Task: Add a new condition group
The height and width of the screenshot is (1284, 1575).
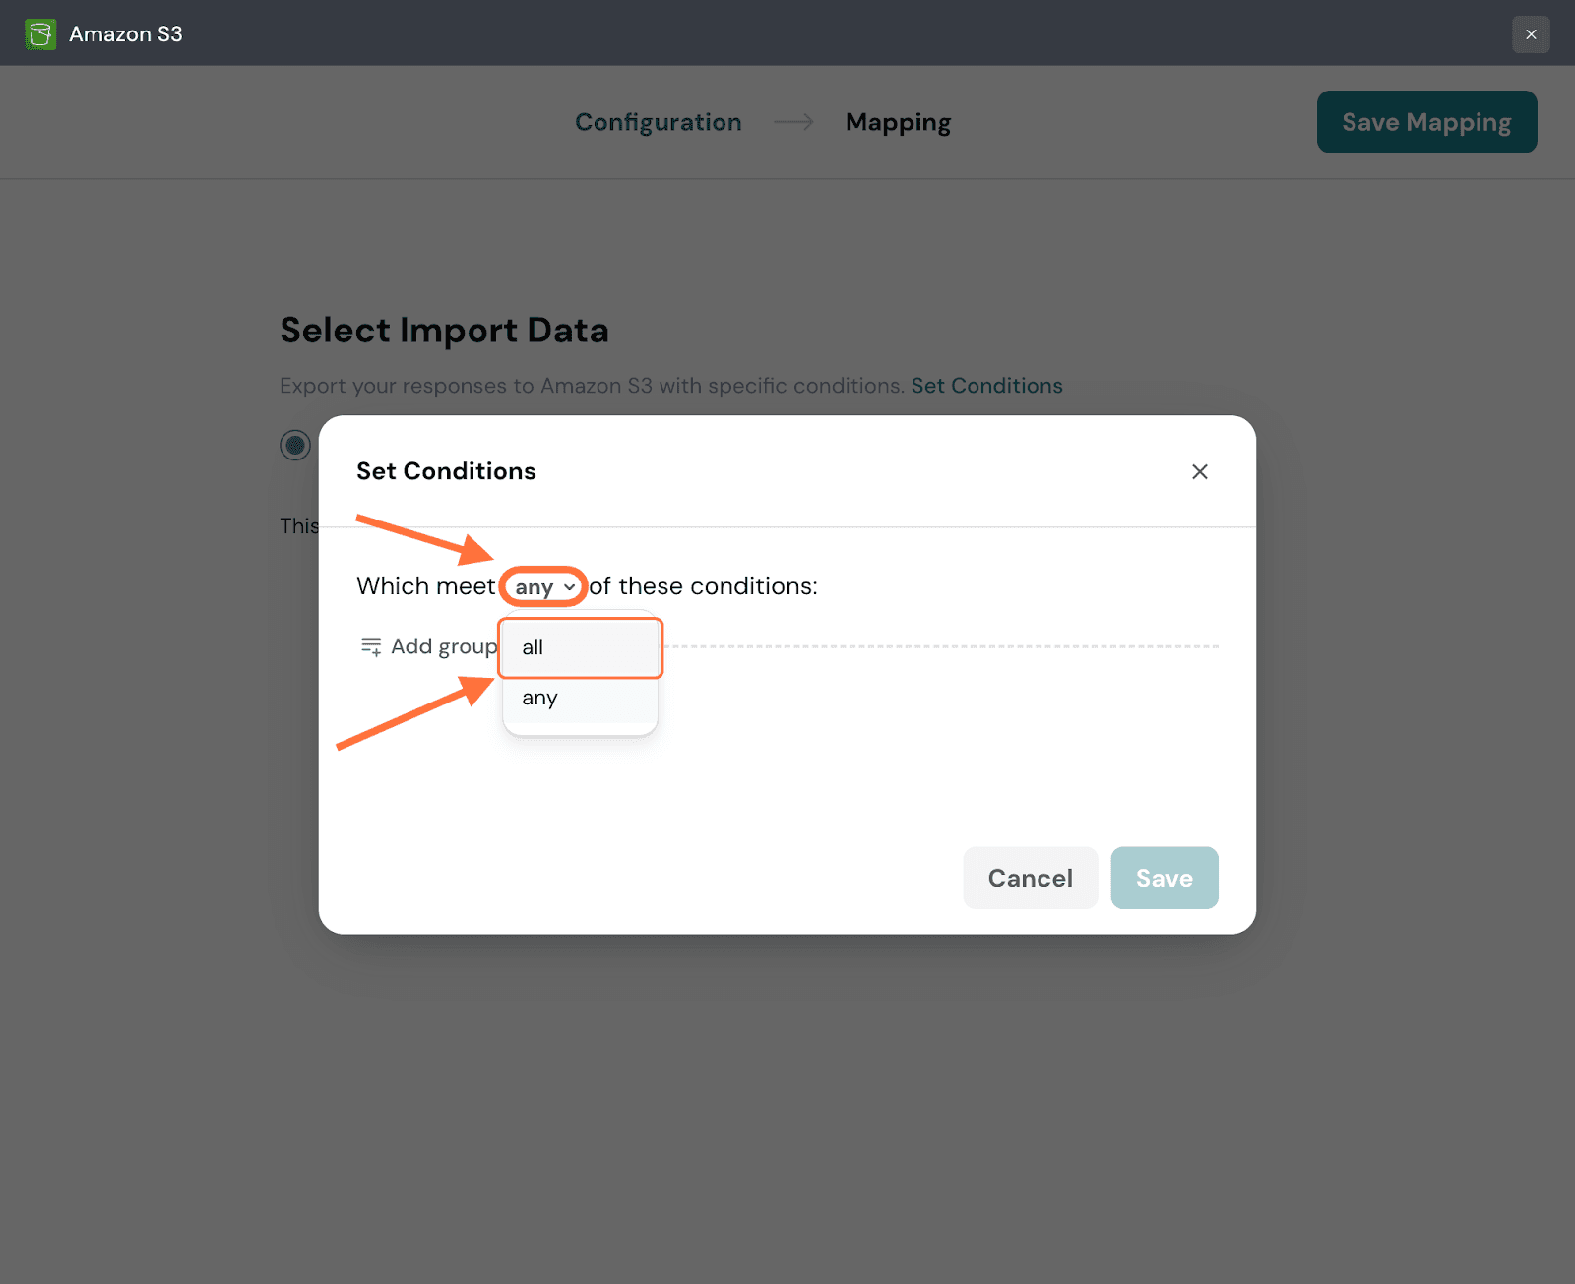Action: pos(443,646)
